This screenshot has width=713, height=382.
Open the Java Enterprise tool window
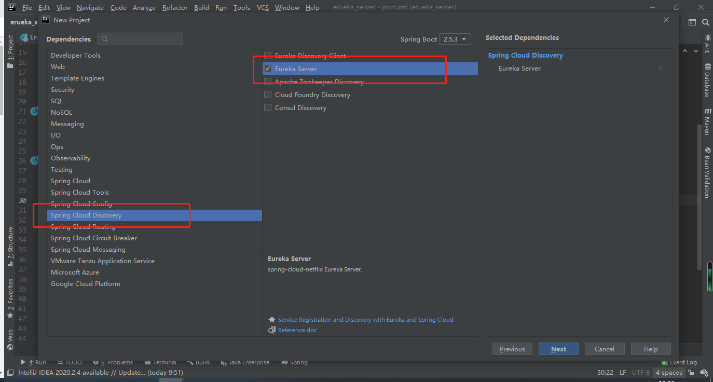(245, 362)
